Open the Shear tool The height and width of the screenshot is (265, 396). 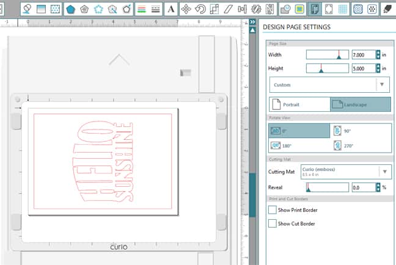[x=229, y=9]
